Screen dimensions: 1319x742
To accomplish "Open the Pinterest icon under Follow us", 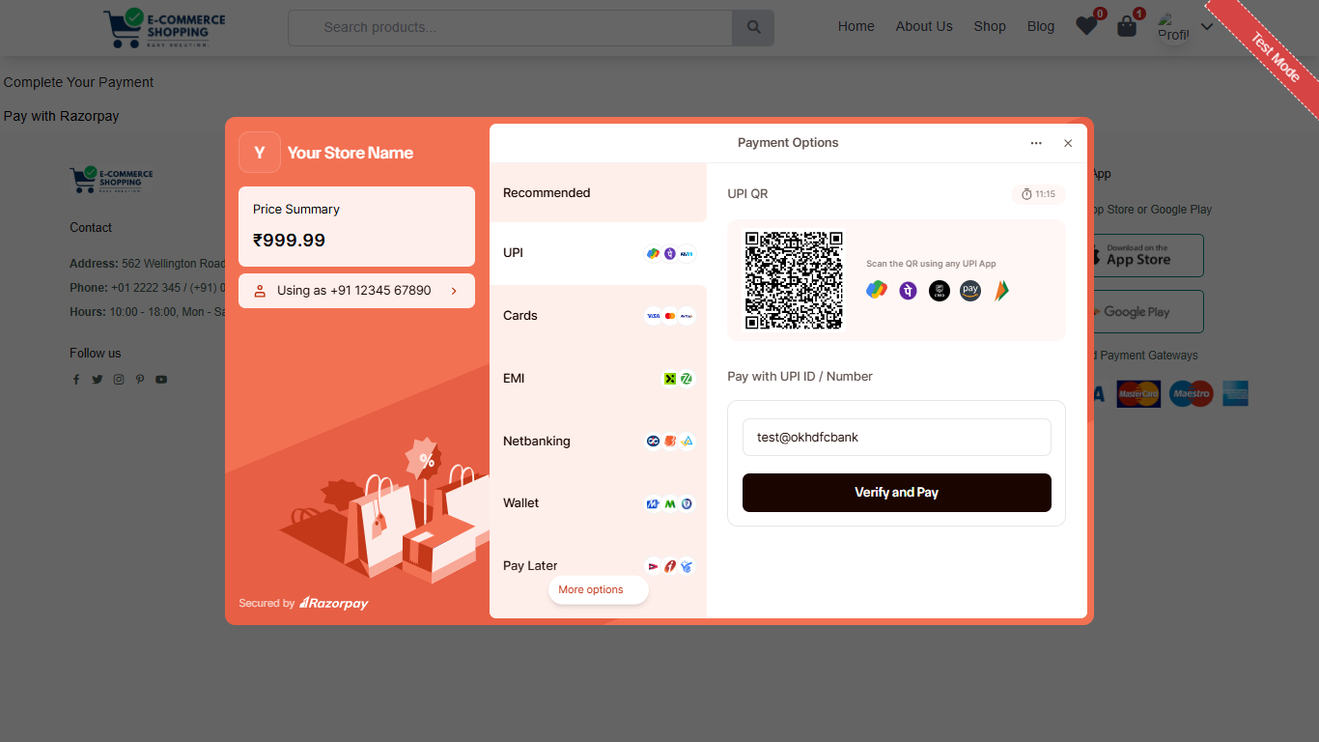I will click(140, 380).
